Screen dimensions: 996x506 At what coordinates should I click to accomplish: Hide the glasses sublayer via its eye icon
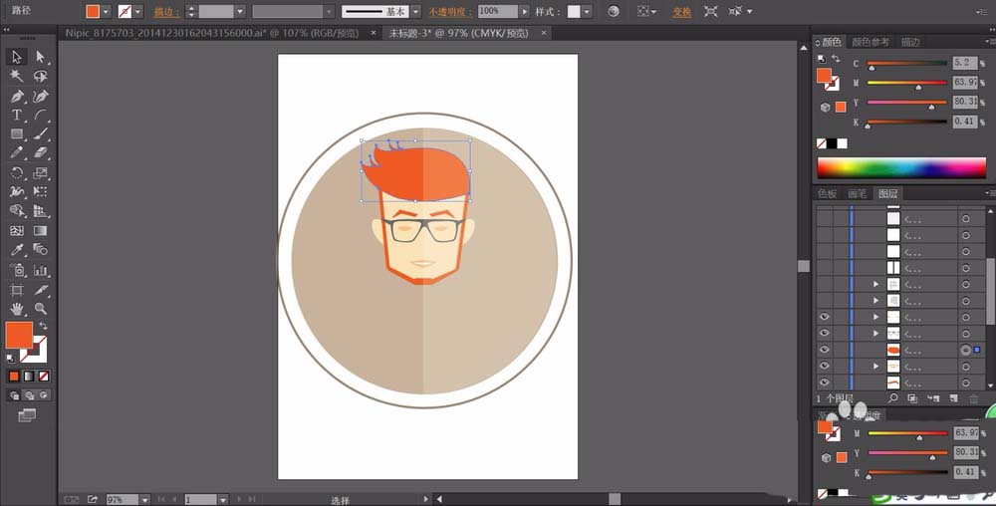[824, 333]
